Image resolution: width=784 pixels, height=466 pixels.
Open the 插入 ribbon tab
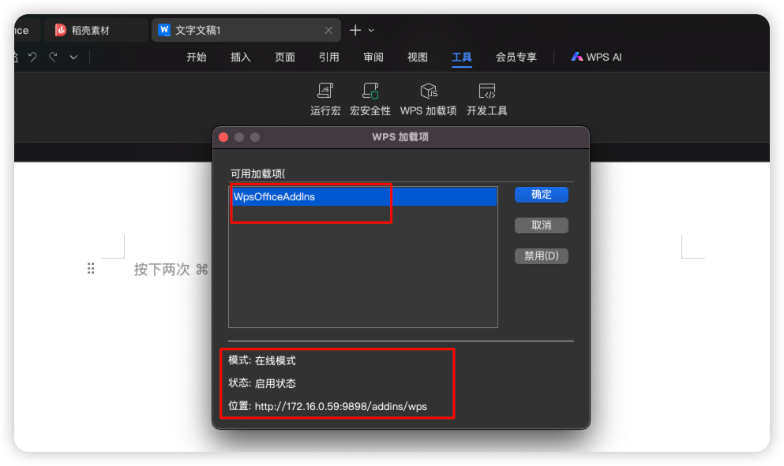241,57
